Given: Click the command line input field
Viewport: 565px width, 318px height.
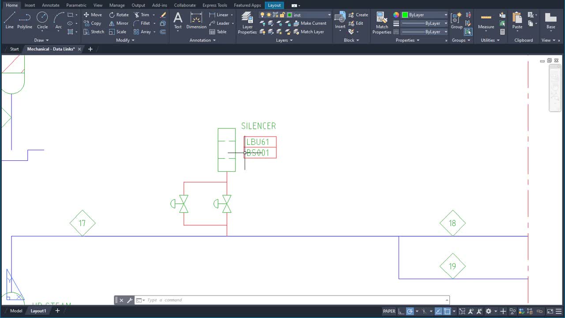Looking at the screenshot, I should tap(296, 300).
